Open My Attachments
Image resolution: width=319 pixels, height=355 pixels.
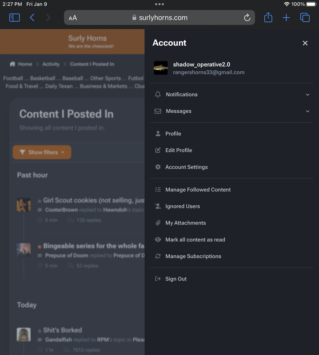[232, 223]
